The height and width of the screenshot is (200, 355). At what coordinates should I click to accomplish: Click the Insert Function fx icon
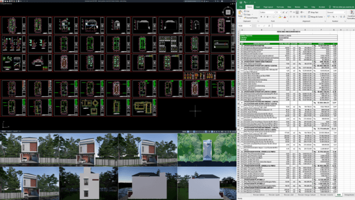point(269,26)
